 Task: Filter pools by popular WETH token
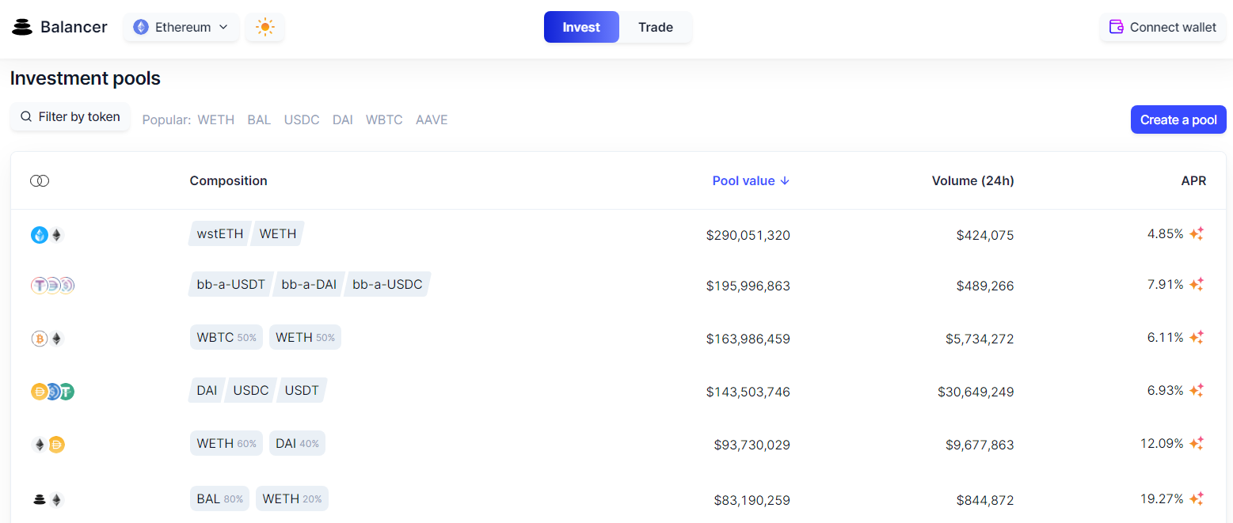[x=216, y=120]
